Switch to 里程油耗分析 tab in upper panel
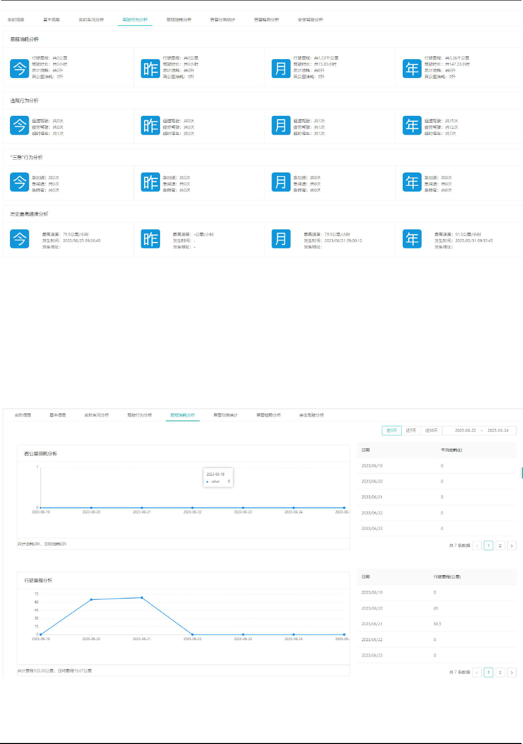Screen dimensions: 523x744 178,20
